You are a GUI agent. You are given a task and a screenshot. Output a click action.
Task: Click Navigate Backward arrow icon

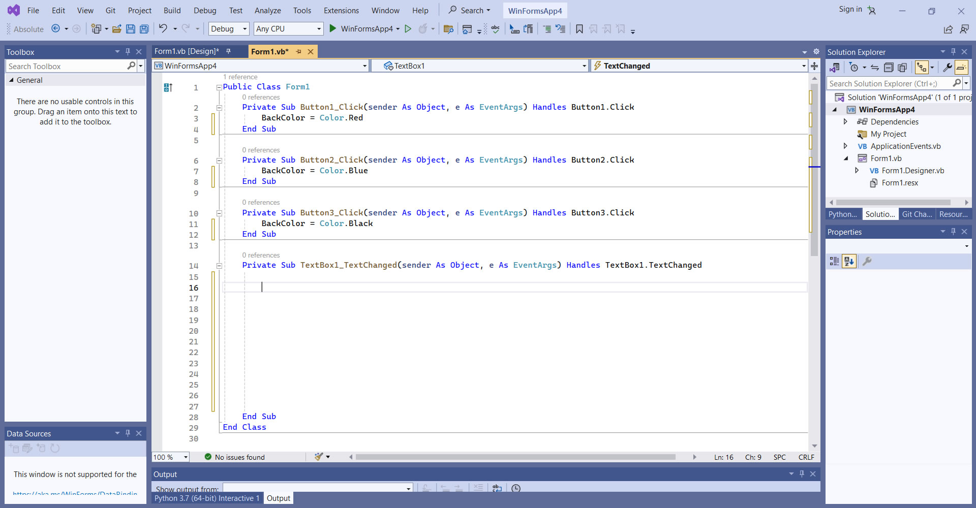(x=56, y=29)
